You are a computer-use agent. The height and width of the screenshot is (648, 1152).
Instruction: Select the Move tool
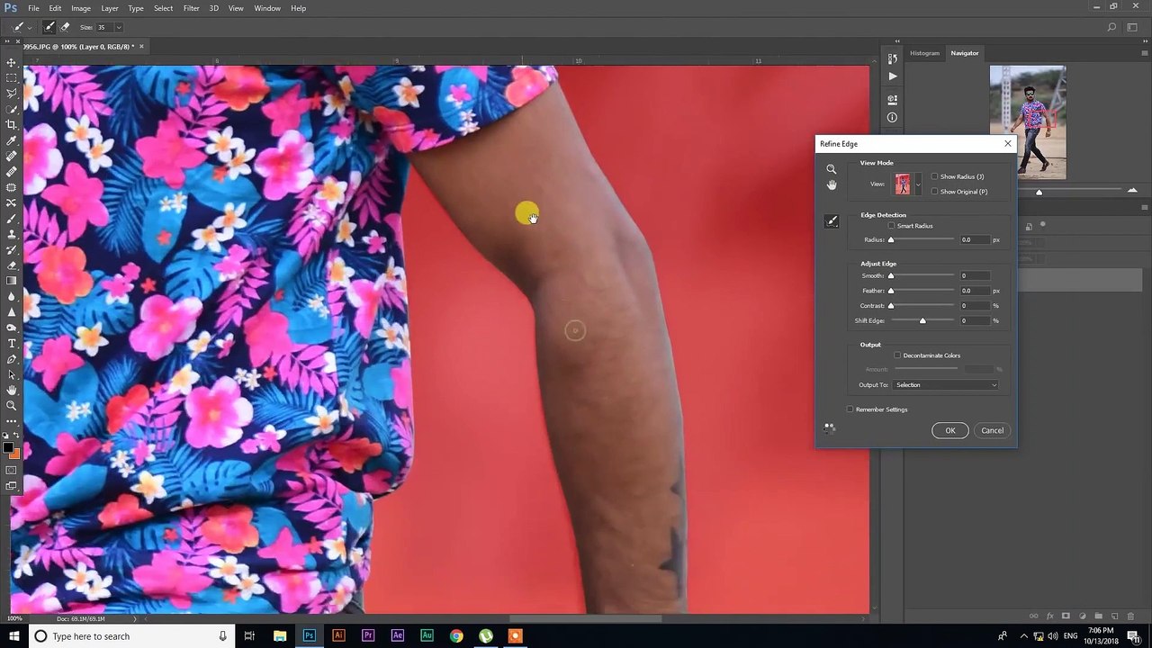12,63
